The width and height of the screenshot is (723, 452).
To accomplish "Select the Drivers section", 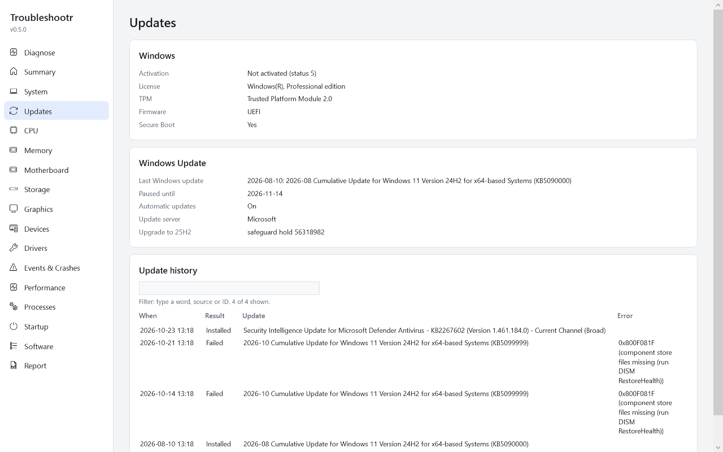I will click(x=56, y=248).
